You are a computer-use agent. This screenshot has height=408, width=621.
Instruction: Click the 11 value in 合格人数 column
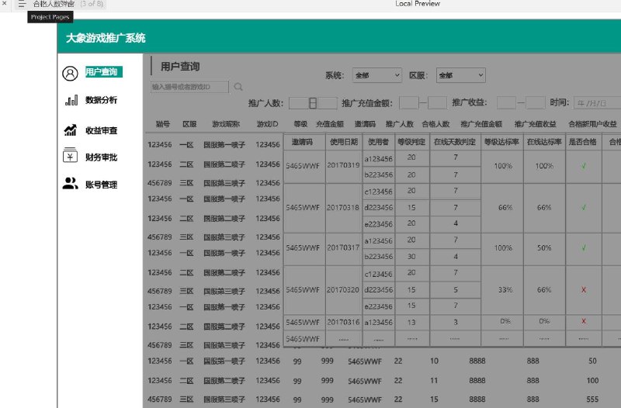(434, 380)
